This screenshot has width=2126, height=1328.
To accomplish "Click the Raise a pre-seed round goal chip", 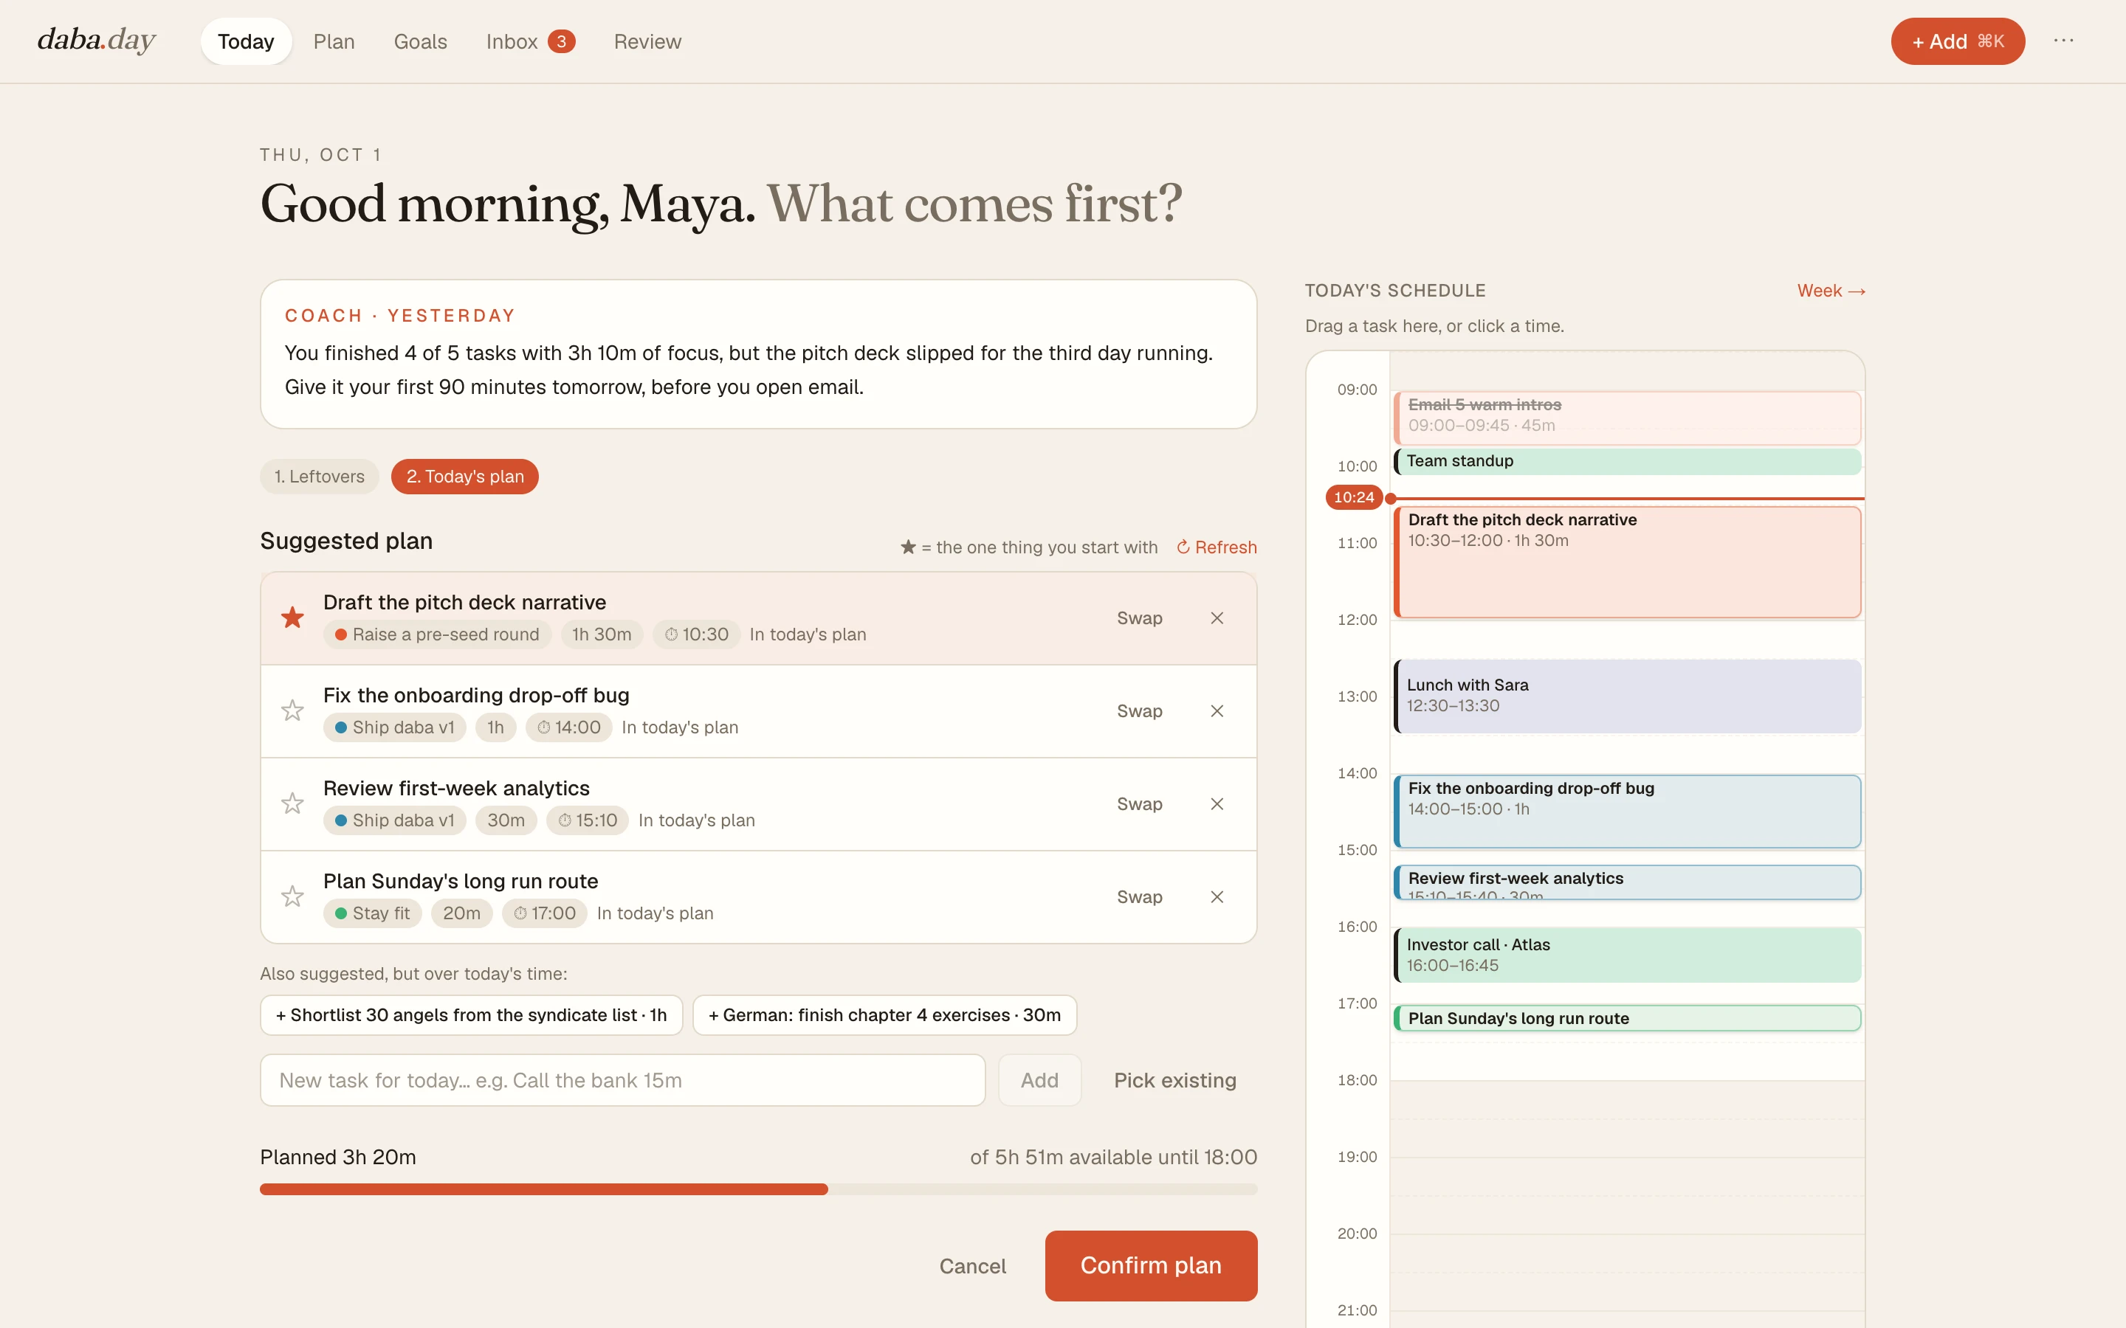I will click(438, 634).
